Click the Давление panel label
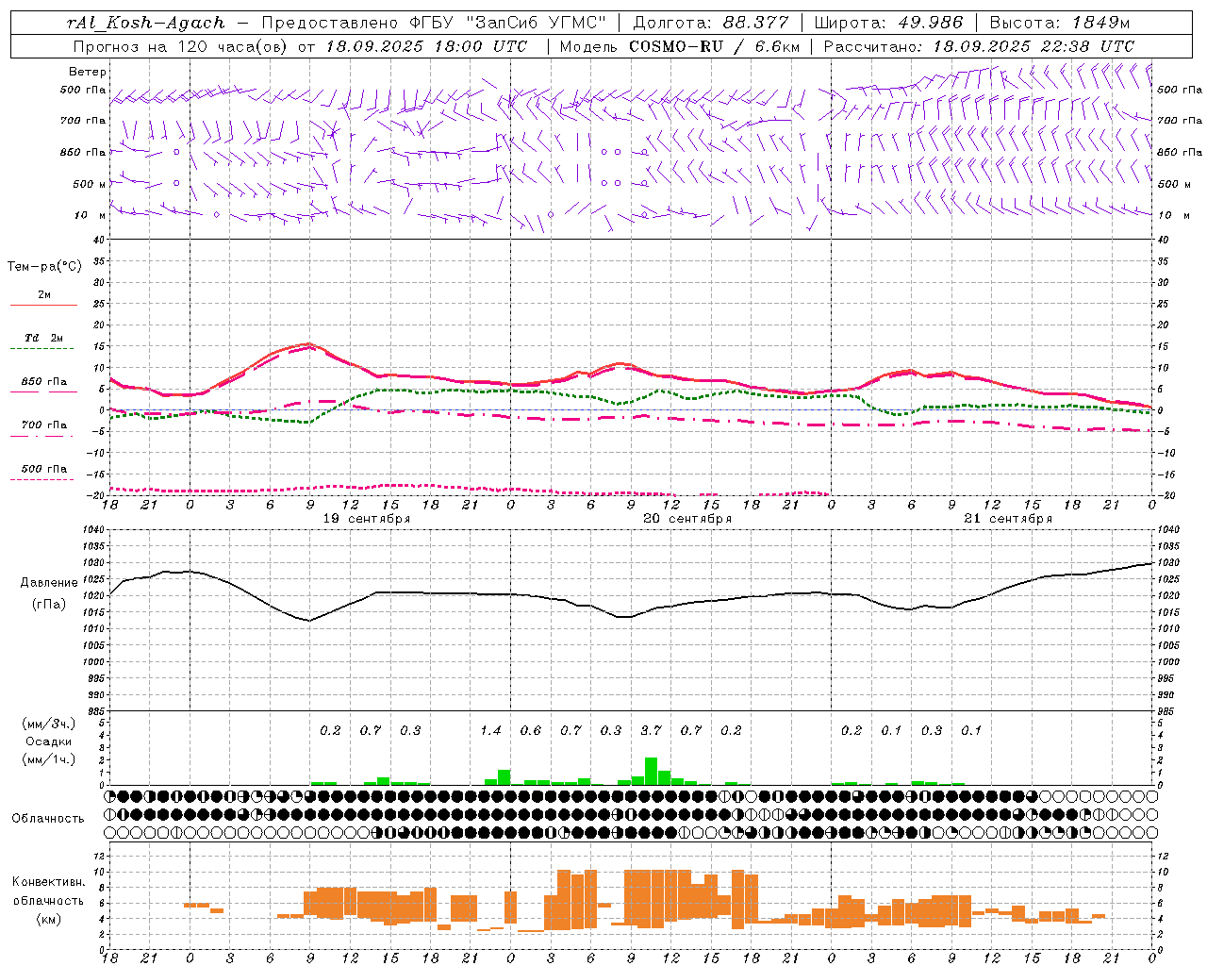 pyautogui.click(x=49, y=583)
